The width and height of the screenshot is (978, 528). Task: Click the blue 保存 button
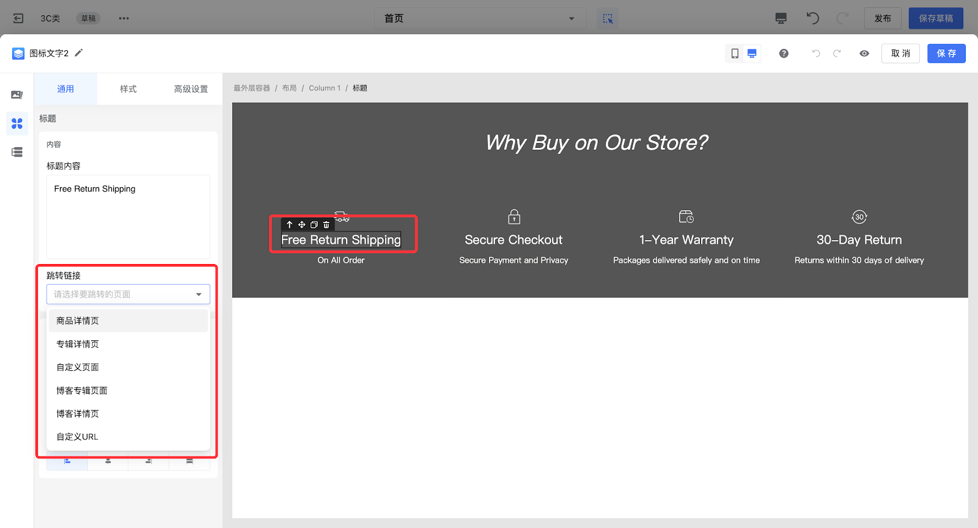[x=946, y=54]
